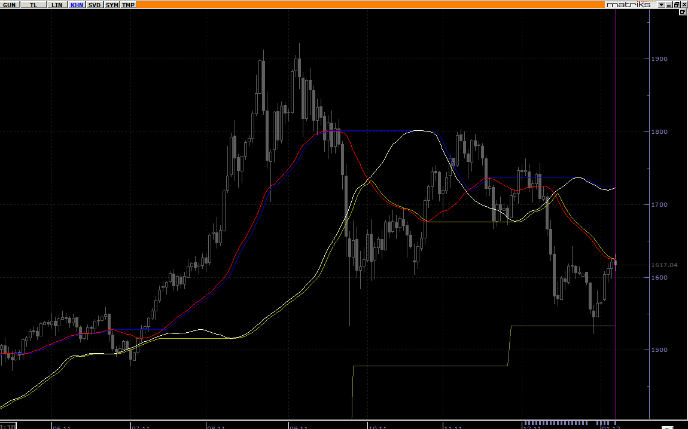Select the GUN timeframe tab
Viewport: 688px width, 429px height.
tap(9, 5)
